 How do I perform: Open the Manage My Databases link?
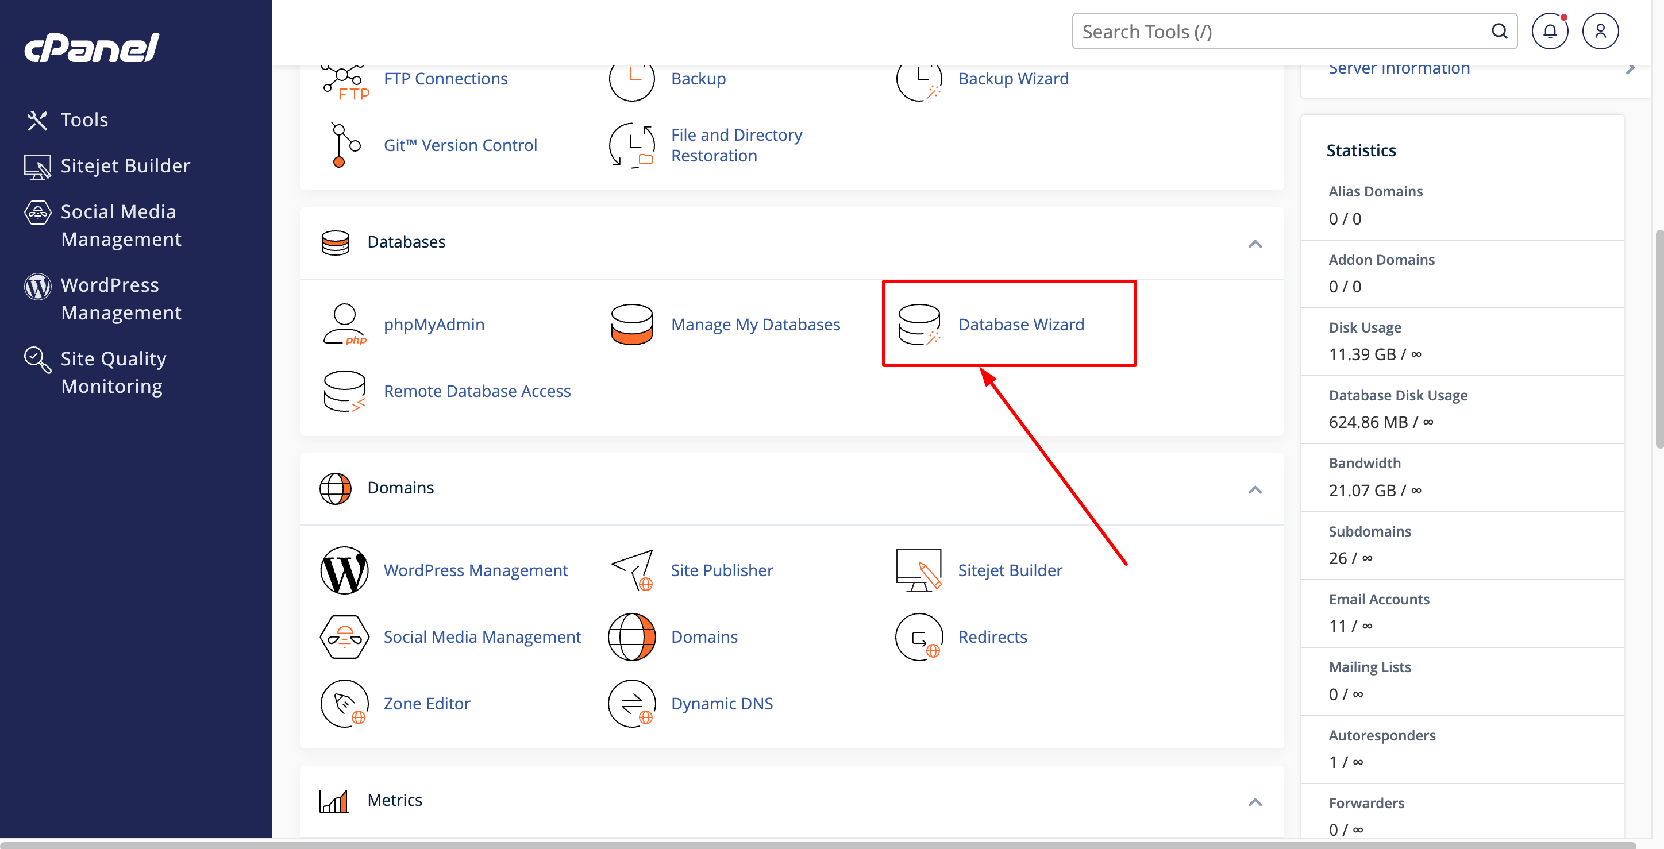[x=755, y=324]
